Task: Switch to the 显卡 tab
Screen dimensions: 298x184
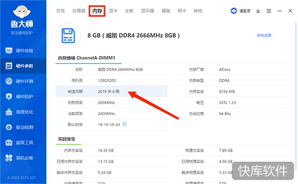Action: click(113, 11)
